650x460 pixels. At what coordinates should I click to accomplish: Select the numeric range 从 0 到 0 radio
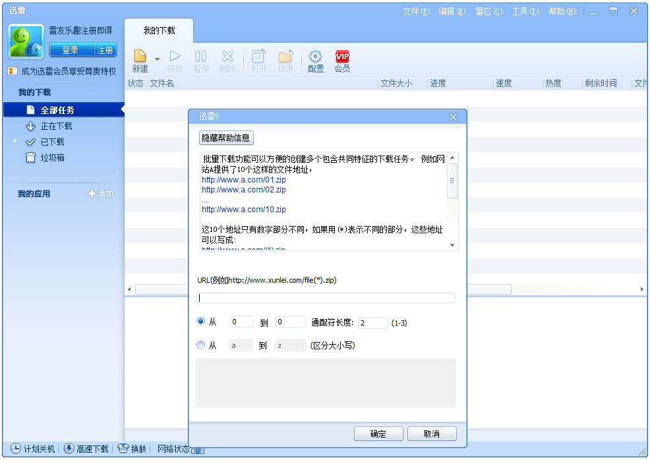(201, 322)
